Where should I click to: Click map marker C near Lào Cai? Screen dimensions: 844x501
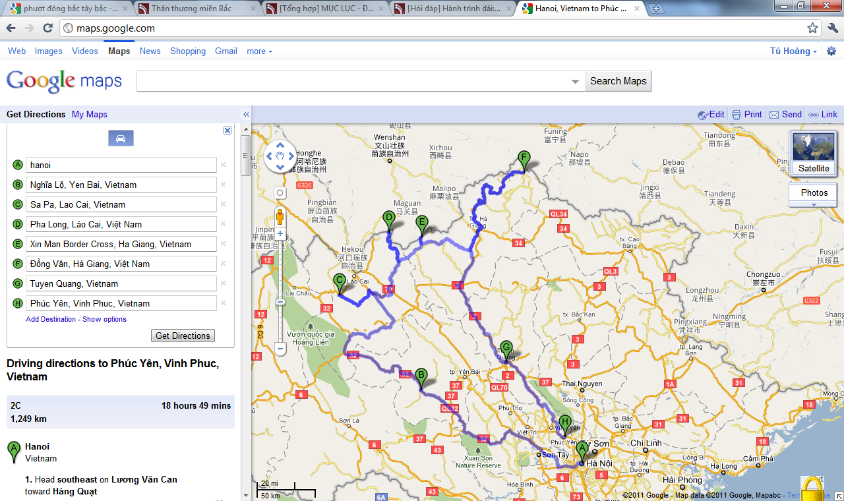point(340,283)
